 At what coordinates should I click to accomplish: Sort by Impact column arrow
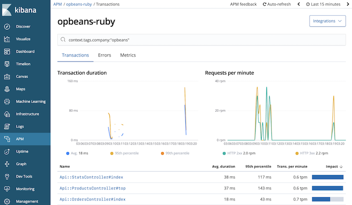(x=341, y=166)
